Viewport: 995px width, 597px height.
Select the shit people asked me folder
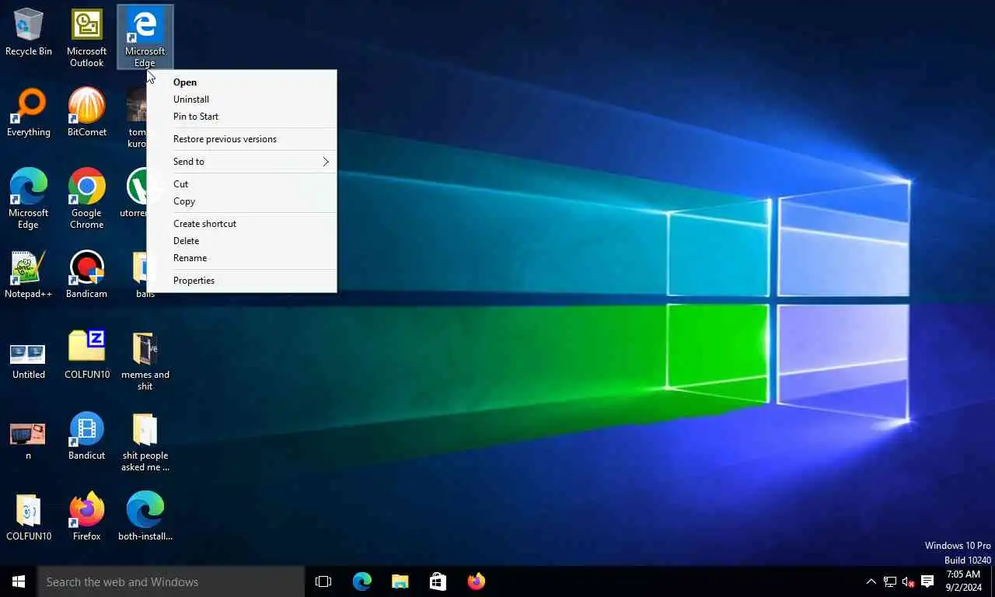(x=145, y=443)
